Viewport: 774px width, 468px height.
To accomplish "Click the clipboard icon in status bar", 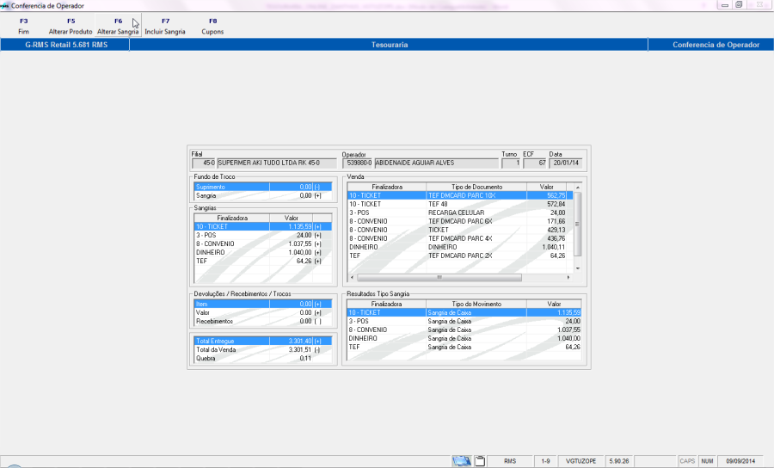I will tap(480, 461).
